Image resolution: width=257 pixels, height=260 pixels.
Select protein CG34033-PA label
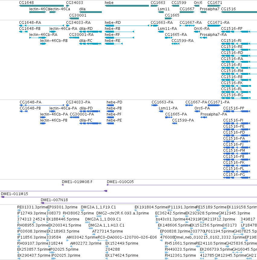click(78, 102)
